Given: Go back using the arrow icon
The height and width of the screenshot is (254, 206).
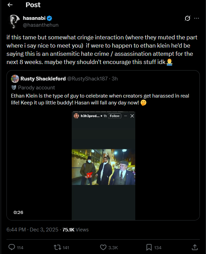Looking at the screenshot, I should (x=10, y=5).
